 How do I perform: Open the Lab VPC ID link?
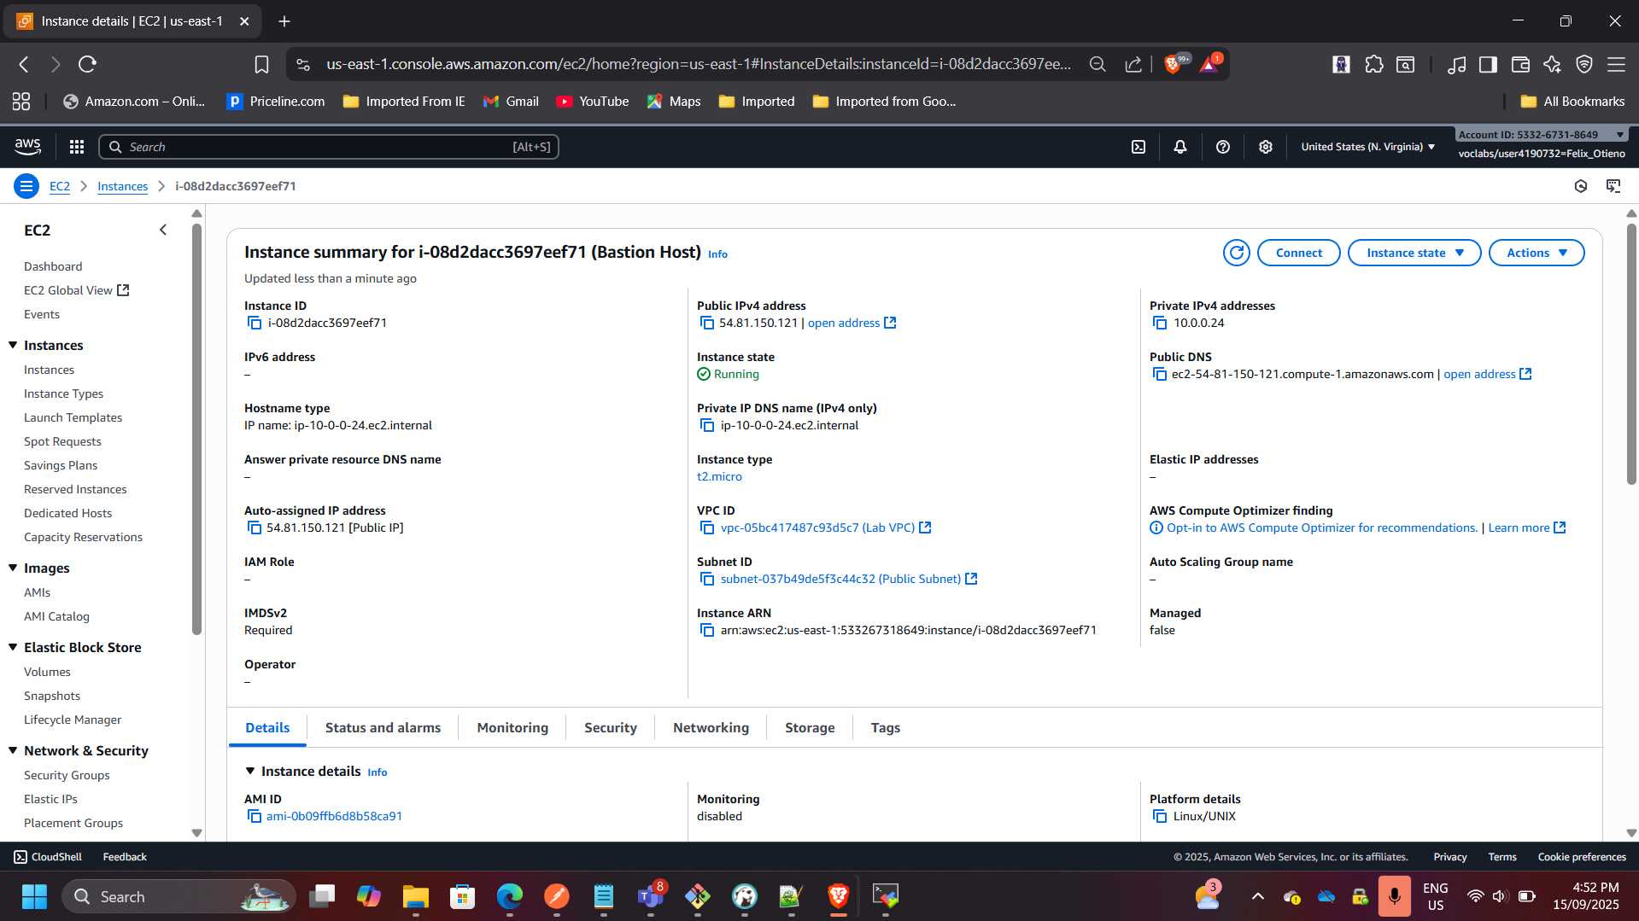click(817, 528)
